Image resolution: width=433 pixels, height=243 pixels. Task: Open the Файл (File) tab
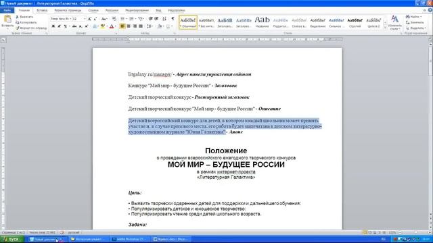[7, 10]
